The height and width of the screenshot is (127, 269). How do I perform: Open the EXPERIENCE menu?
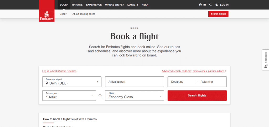point(94,5)
